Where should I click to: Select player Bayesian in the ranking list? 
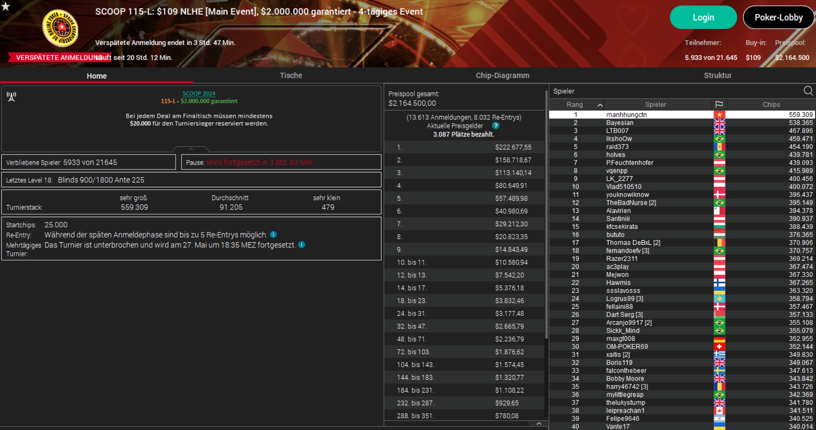tap(619, 123)
